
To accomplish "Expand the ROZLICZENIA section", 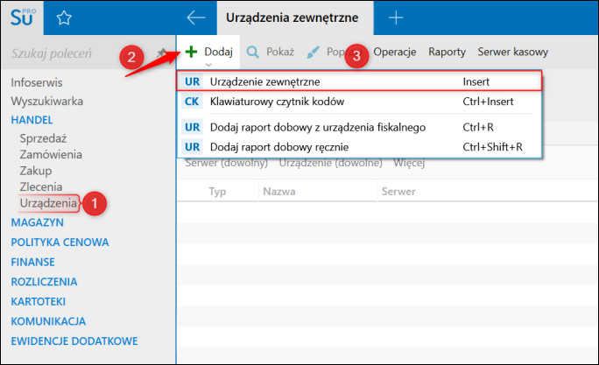I will click(x=44, y=282).
